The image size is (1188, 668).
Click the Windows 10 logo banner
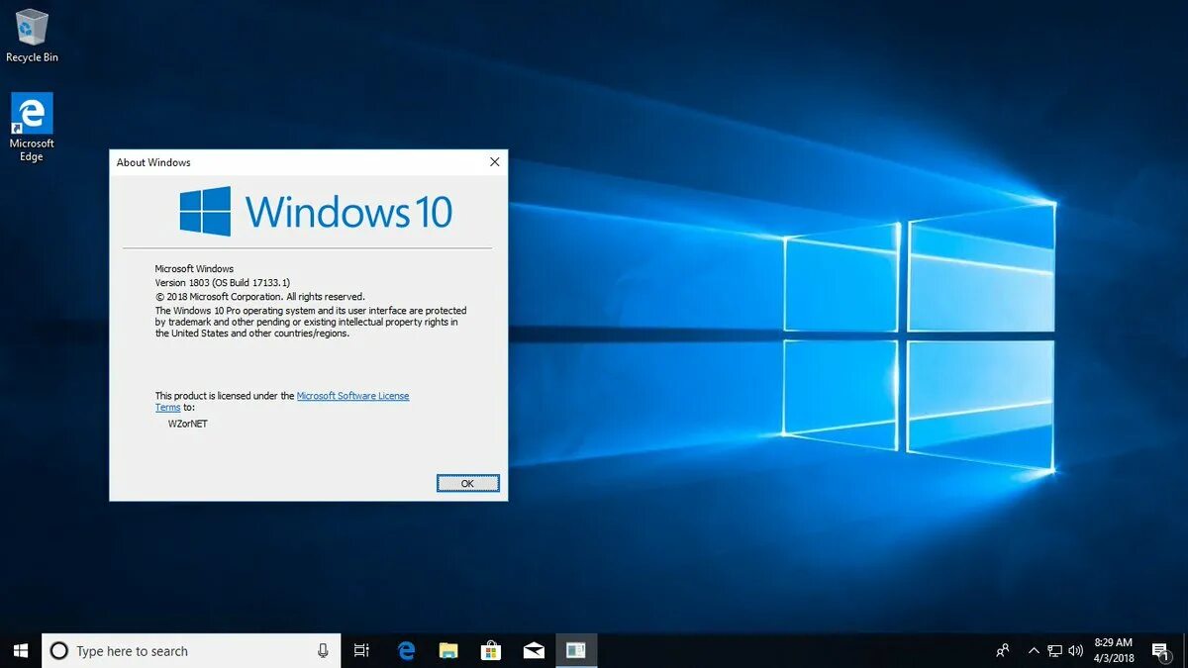tap(316, 212)
